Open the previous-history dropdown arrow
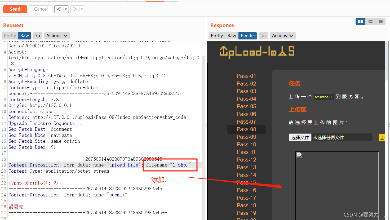The width and height of the screenshot is (390, 220). point(66,9)
